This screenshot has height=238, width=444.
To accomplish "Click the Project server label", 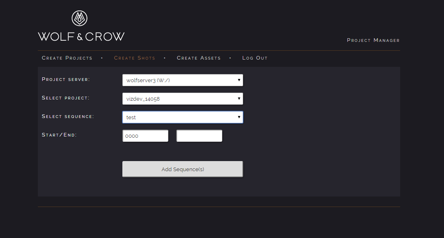I will point(66,79).
